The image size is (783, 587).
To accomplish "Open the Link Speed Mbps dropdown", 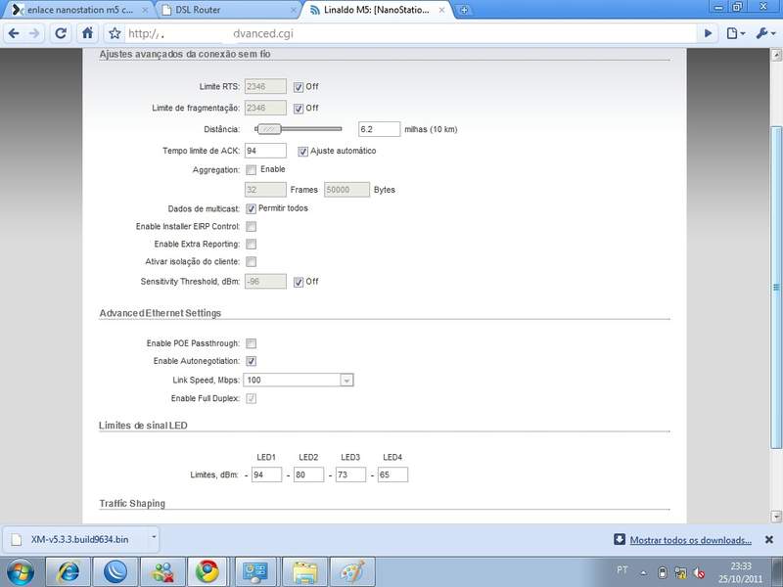I will [x=299, y=380].
